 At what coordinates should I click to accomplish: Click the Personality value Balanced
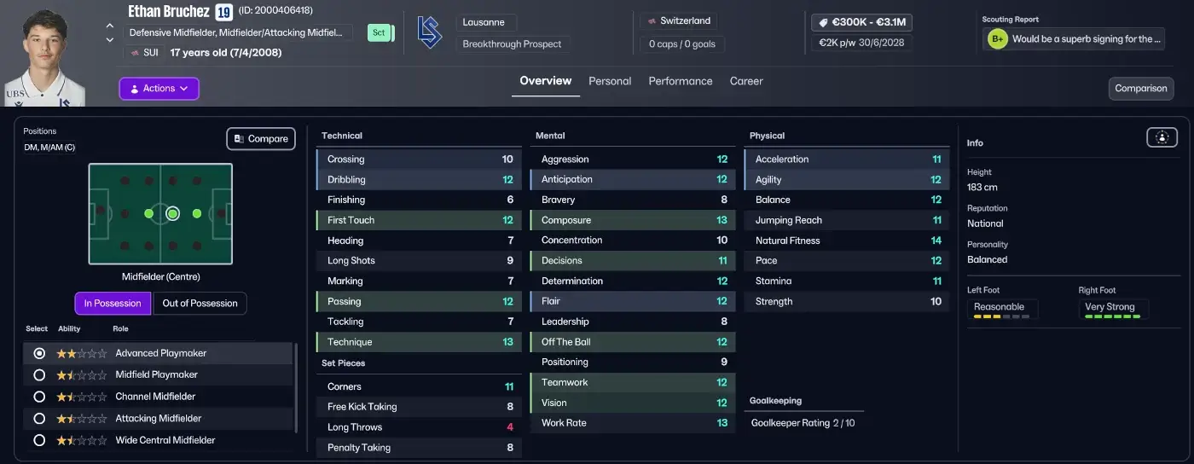click(987, 259)
